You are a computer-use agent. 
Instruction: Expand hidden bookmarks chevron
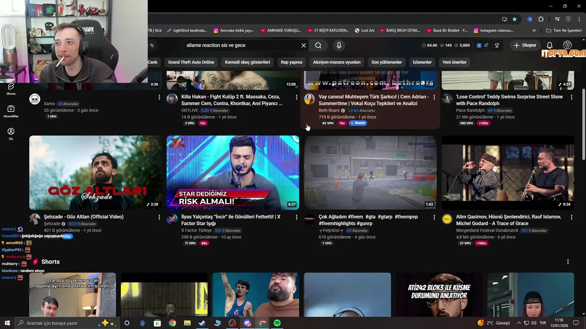[x=534, y=31]
